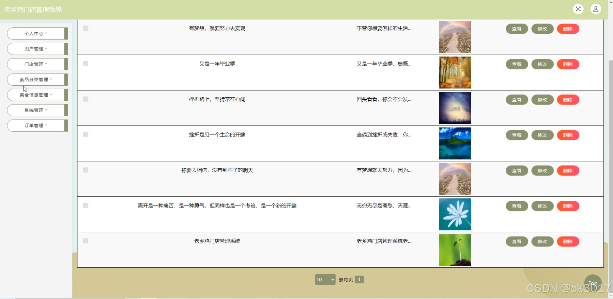Image resolution: width=613 pixels, height=299 pixels.
Task: Open rainbow path thumbnail in 有梦想 row
Action: [455, 37]
